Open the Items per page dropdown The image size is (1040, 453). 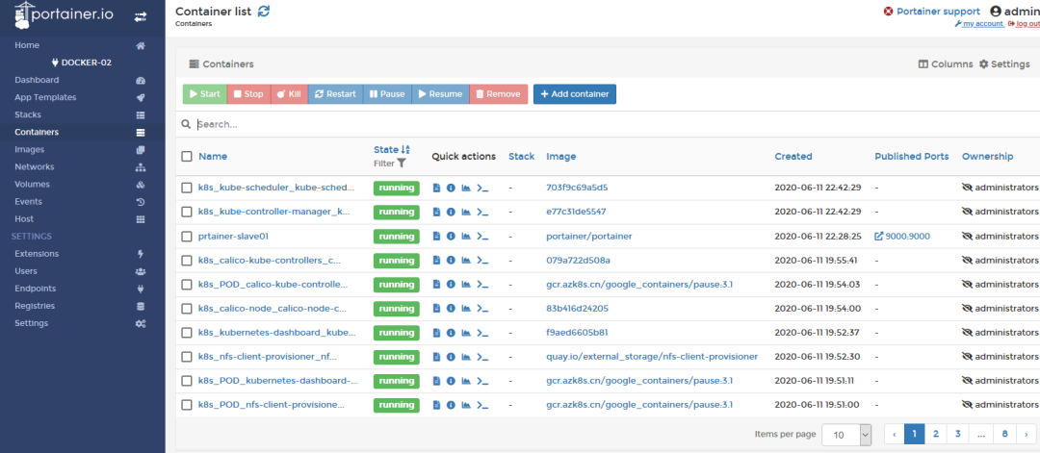(846, 435)
